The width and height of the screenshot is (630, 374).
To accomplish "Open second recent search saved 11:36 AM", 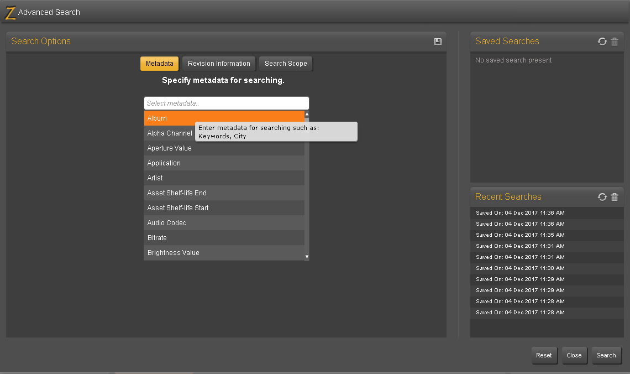I will pyautogui.click(x=547, y=224).
